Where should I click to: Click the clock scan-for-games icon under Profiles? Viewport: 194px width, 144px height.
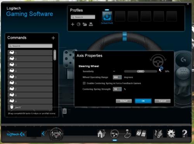pos(78,24)
